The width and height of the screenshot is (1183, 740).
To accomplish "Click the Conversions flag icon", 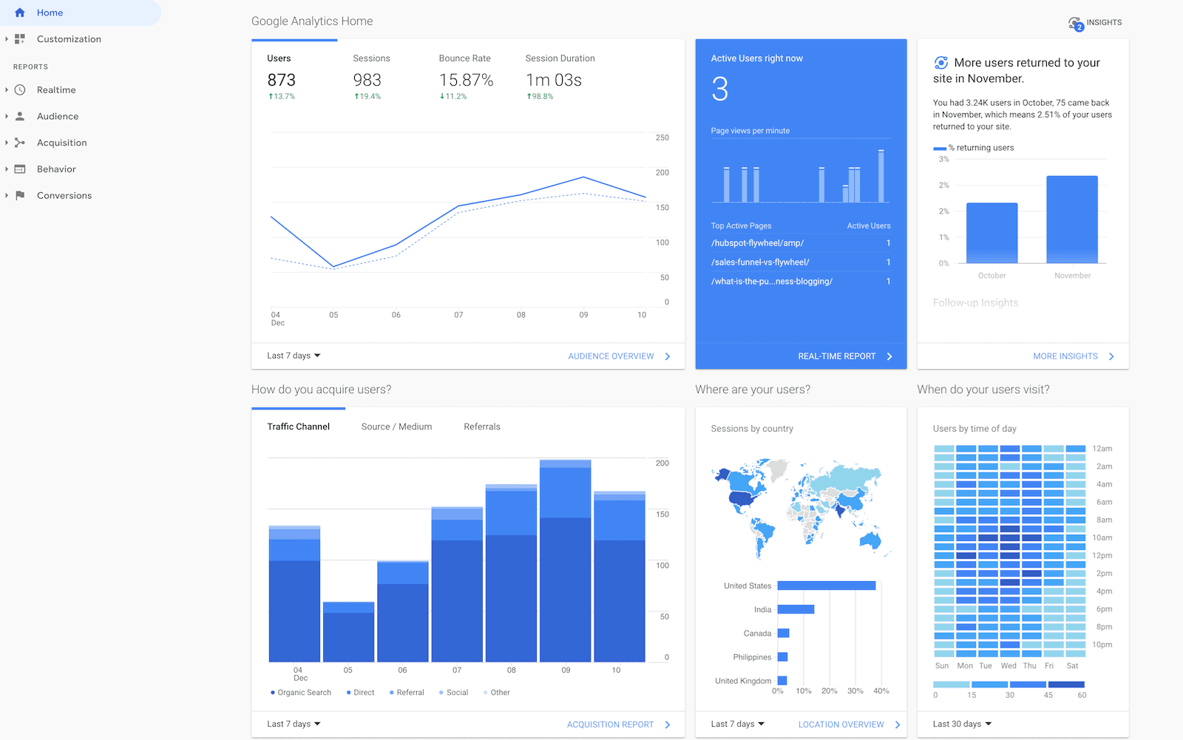I will 20,196.
